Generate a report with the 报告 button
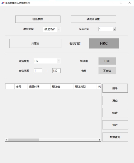Screen dimensions: 134x163 coord(115,125)
